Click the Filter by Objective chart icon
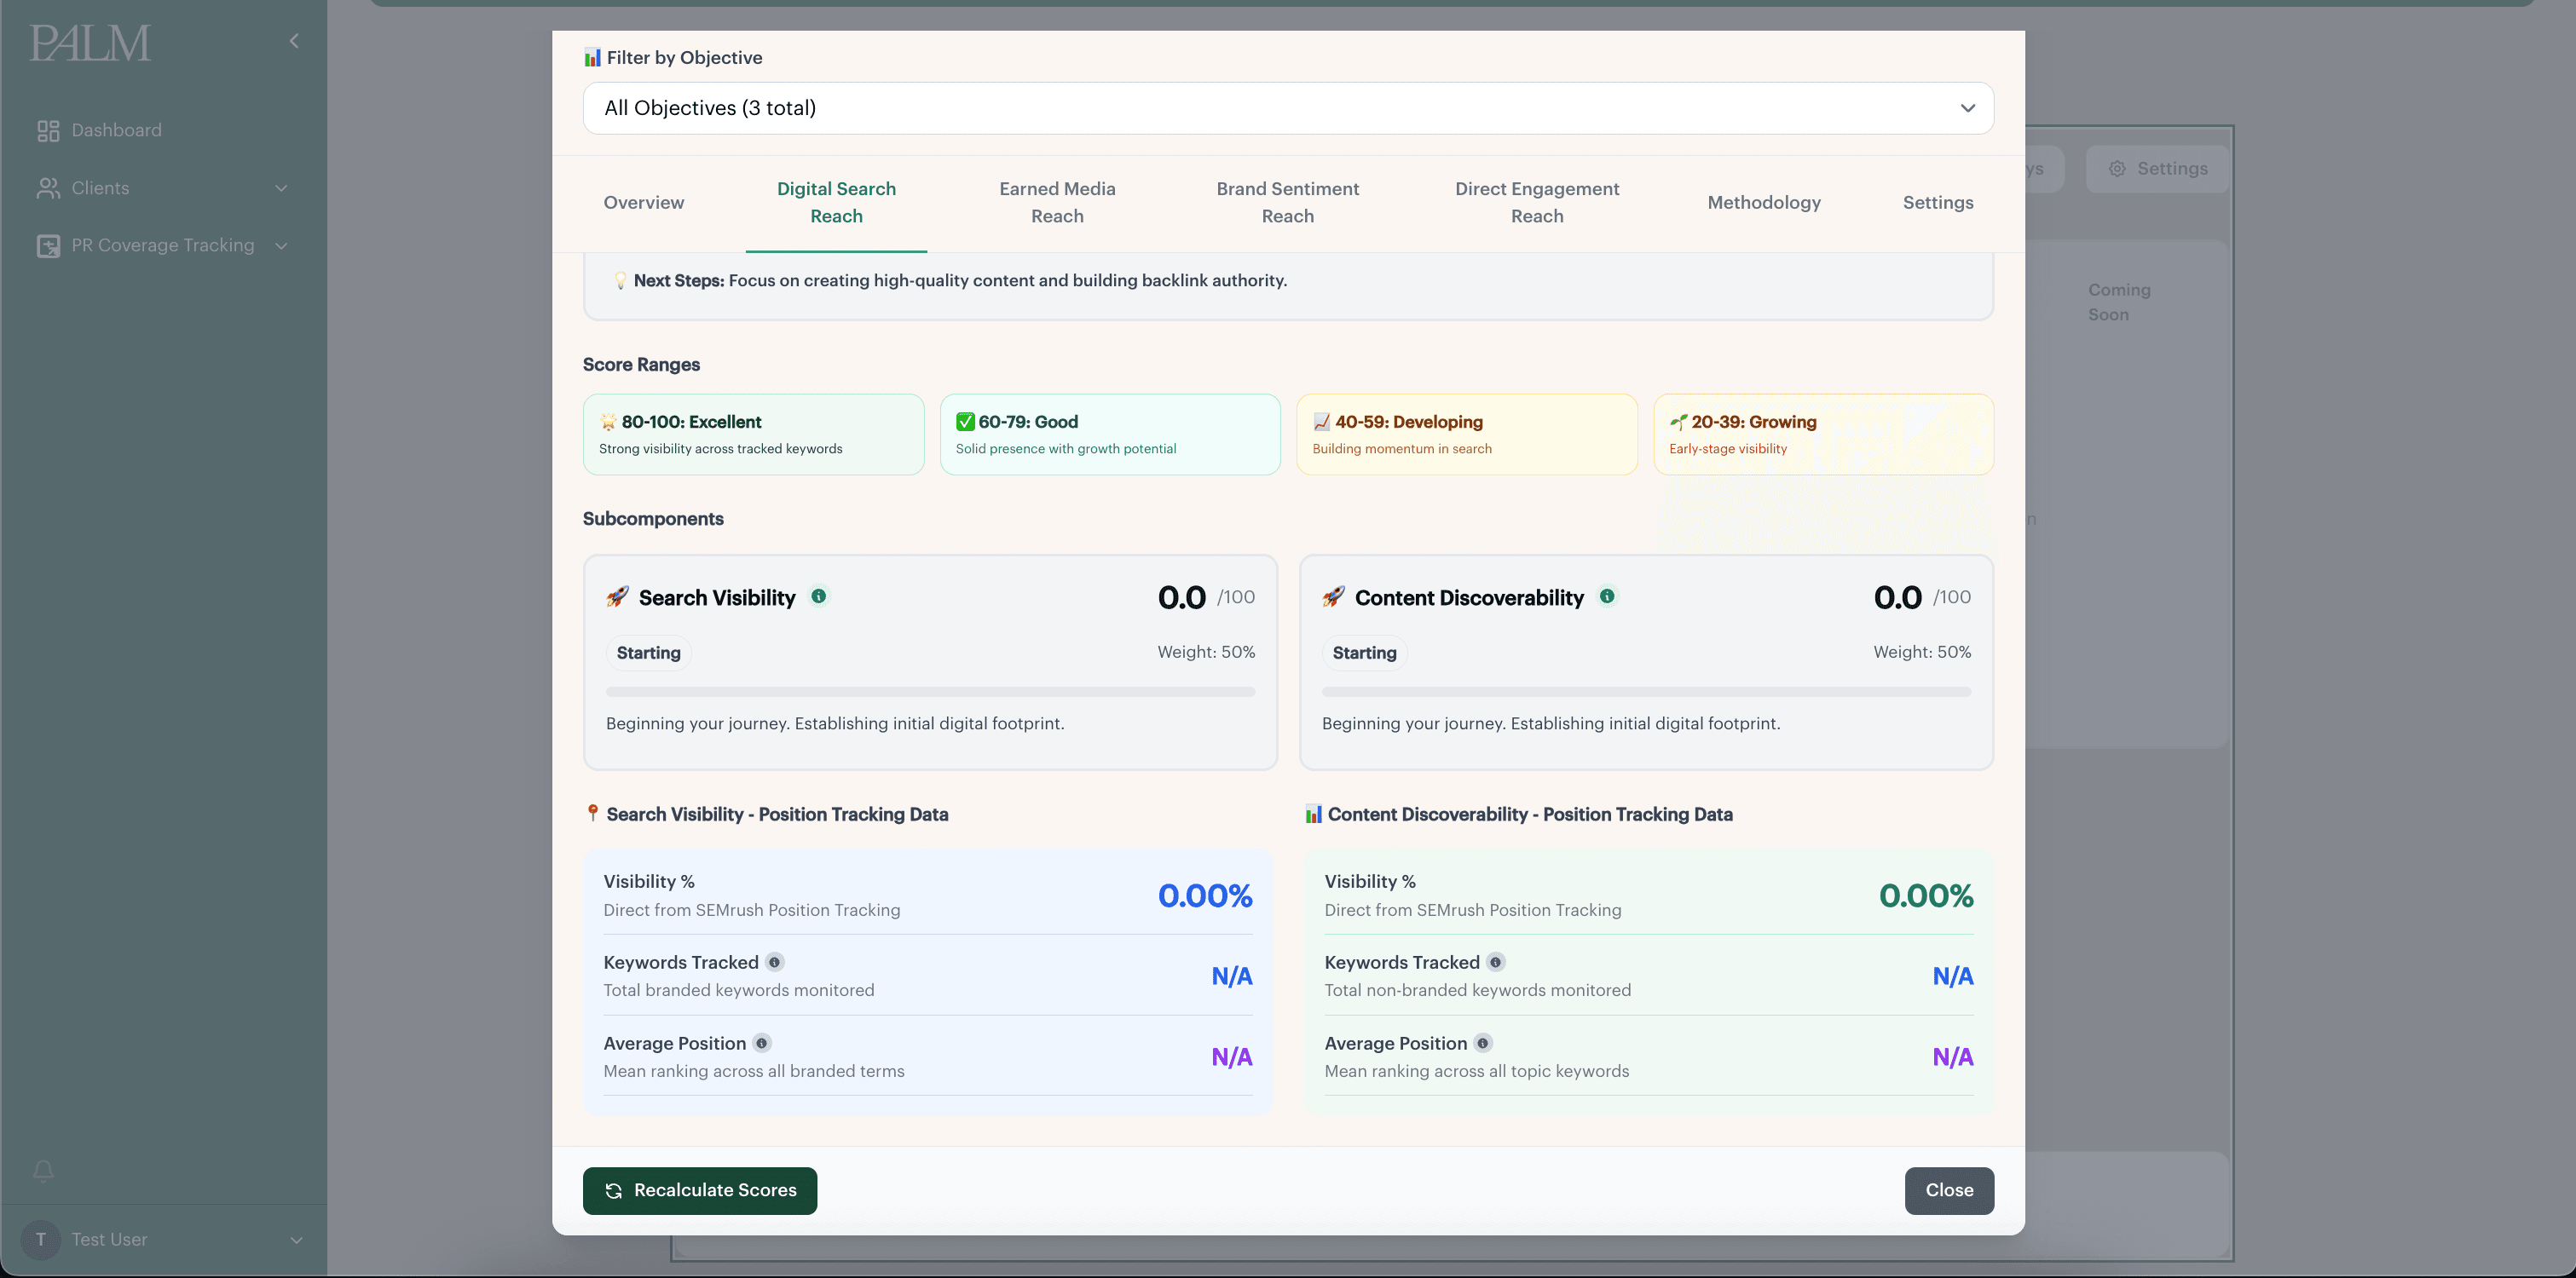 (593, 57)
